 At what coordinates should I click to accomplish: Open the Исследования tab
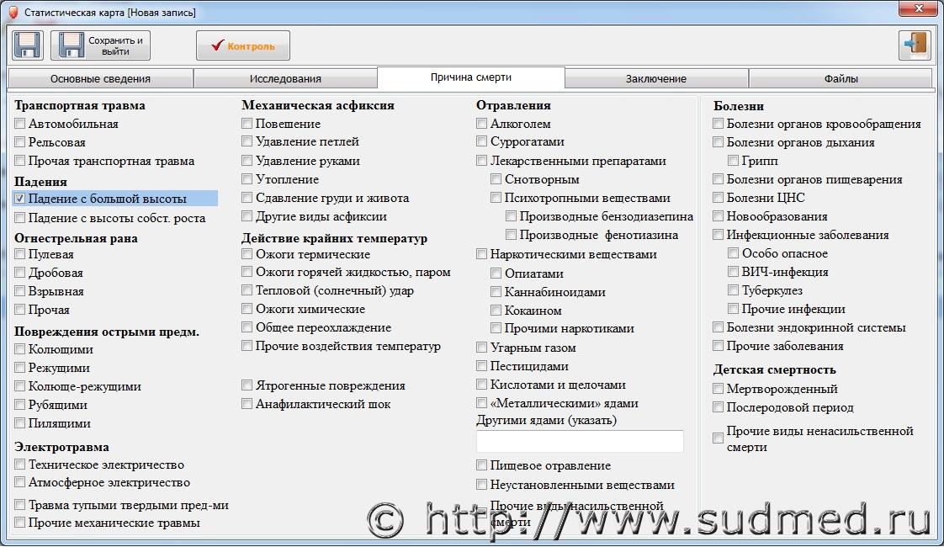tap(285, 79)
